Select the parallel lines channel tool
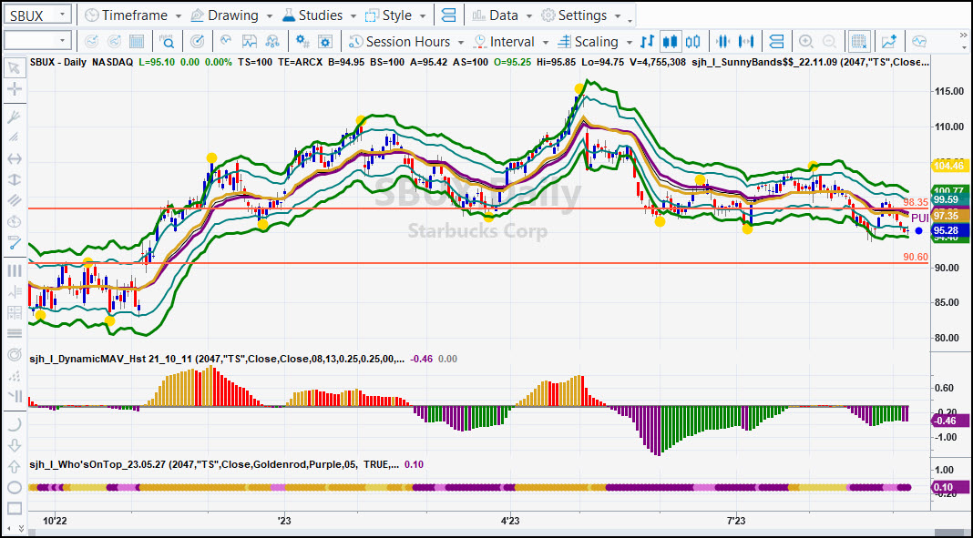Viewport: 973px width, 538px height. [x=14, y=200]
